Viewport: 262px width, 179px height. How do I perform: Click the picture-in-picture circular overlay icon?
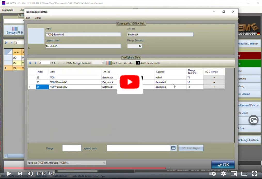tap(253, 120)
